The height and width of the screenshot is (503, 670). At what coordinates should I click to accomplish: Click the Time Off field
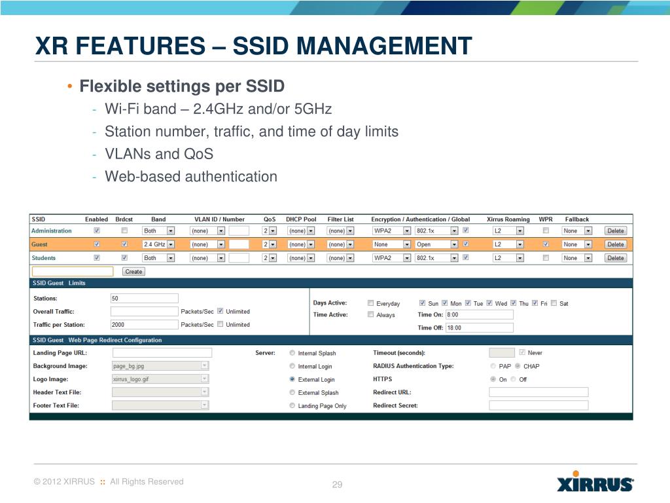click(x=480, y=328)
